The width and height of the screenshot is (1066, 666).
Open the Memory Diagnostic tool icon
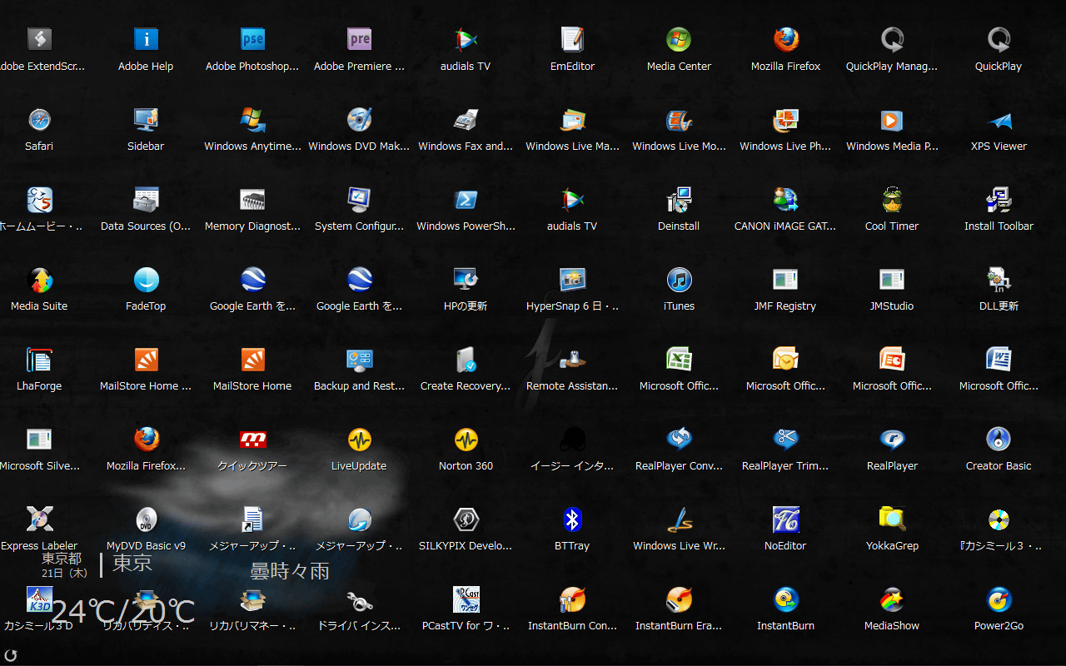click(x=252, y=199)
